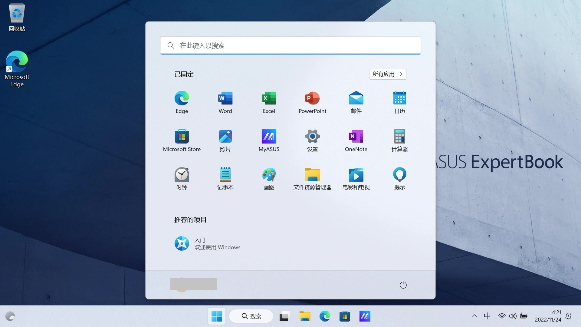Open the 时钟 clock app
Image resolution: width=581 pixels, height=327 pixels.
(182, 179)
